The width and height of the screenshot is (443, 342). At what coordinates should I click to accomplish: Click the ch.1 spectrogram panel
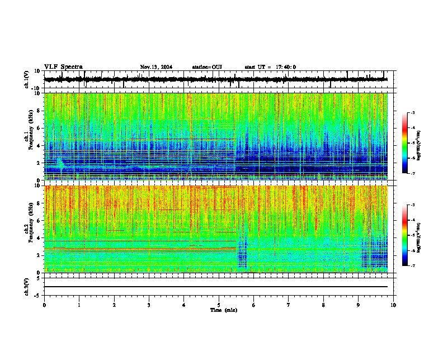216,136
